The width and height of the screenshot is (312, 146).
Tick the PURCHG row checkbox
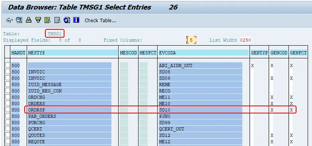point(8,123)
